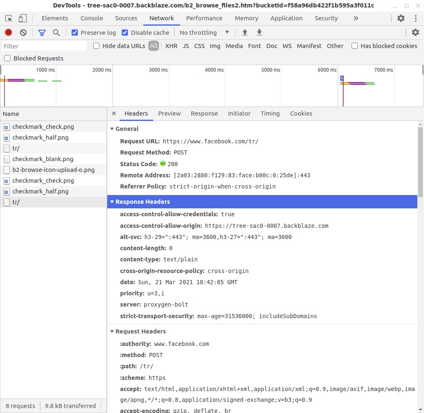Open the Performance panel
424x413 pixels.
pos(204,18)
